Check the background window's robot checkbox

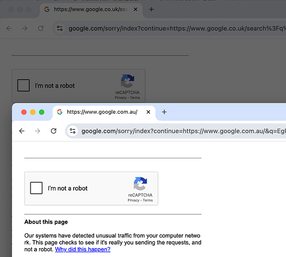point(23,85)
